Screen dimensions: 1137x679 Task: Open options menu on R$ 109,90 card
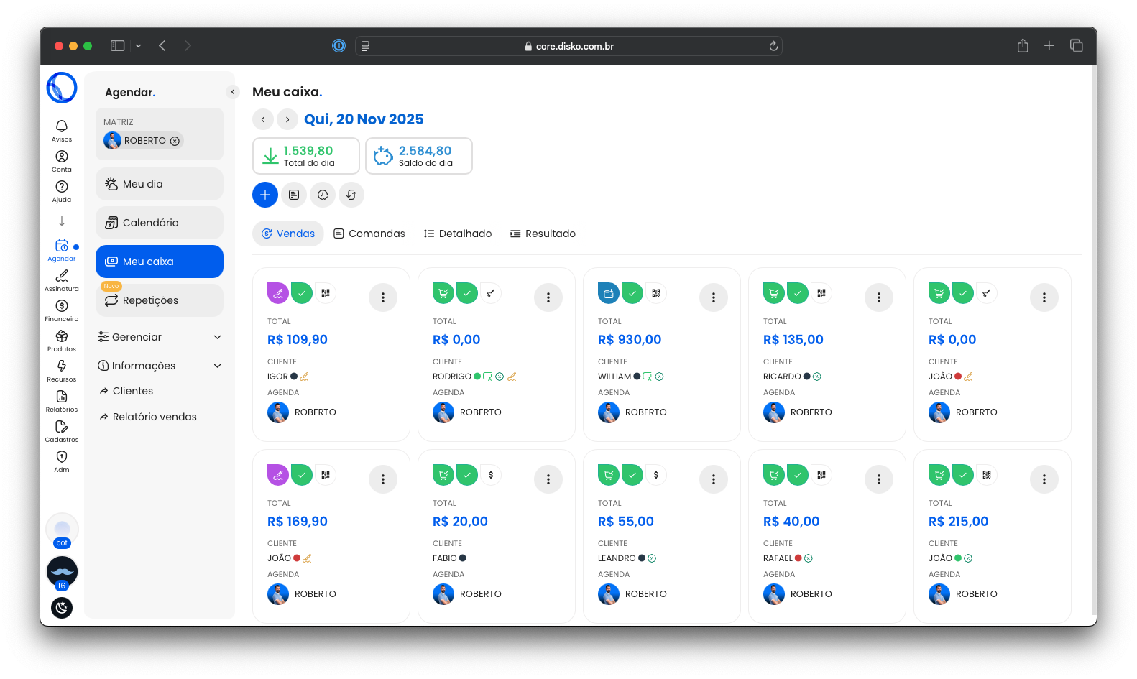(383, 297)
